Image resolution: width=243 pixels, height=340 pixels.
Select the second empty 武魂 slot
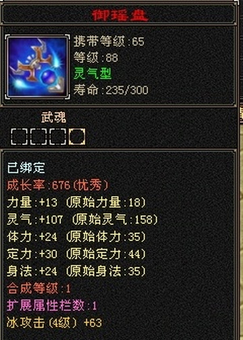(x=38, y=137)
